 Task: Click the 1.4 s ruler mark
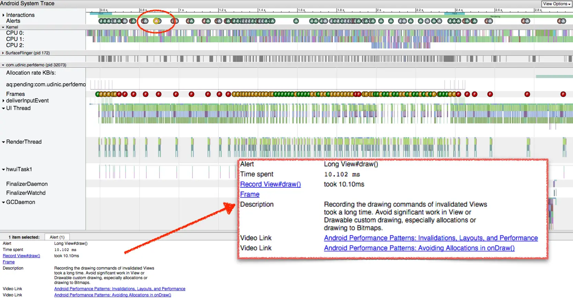[x=262, y=10]
